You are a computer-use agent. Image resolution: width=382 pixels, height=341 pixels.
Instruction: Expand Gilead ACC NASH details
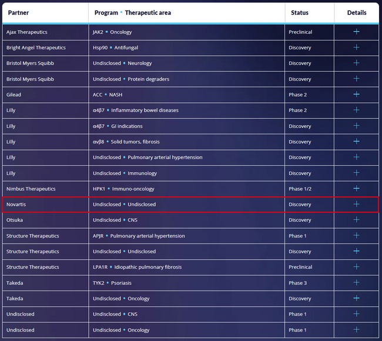356,94
